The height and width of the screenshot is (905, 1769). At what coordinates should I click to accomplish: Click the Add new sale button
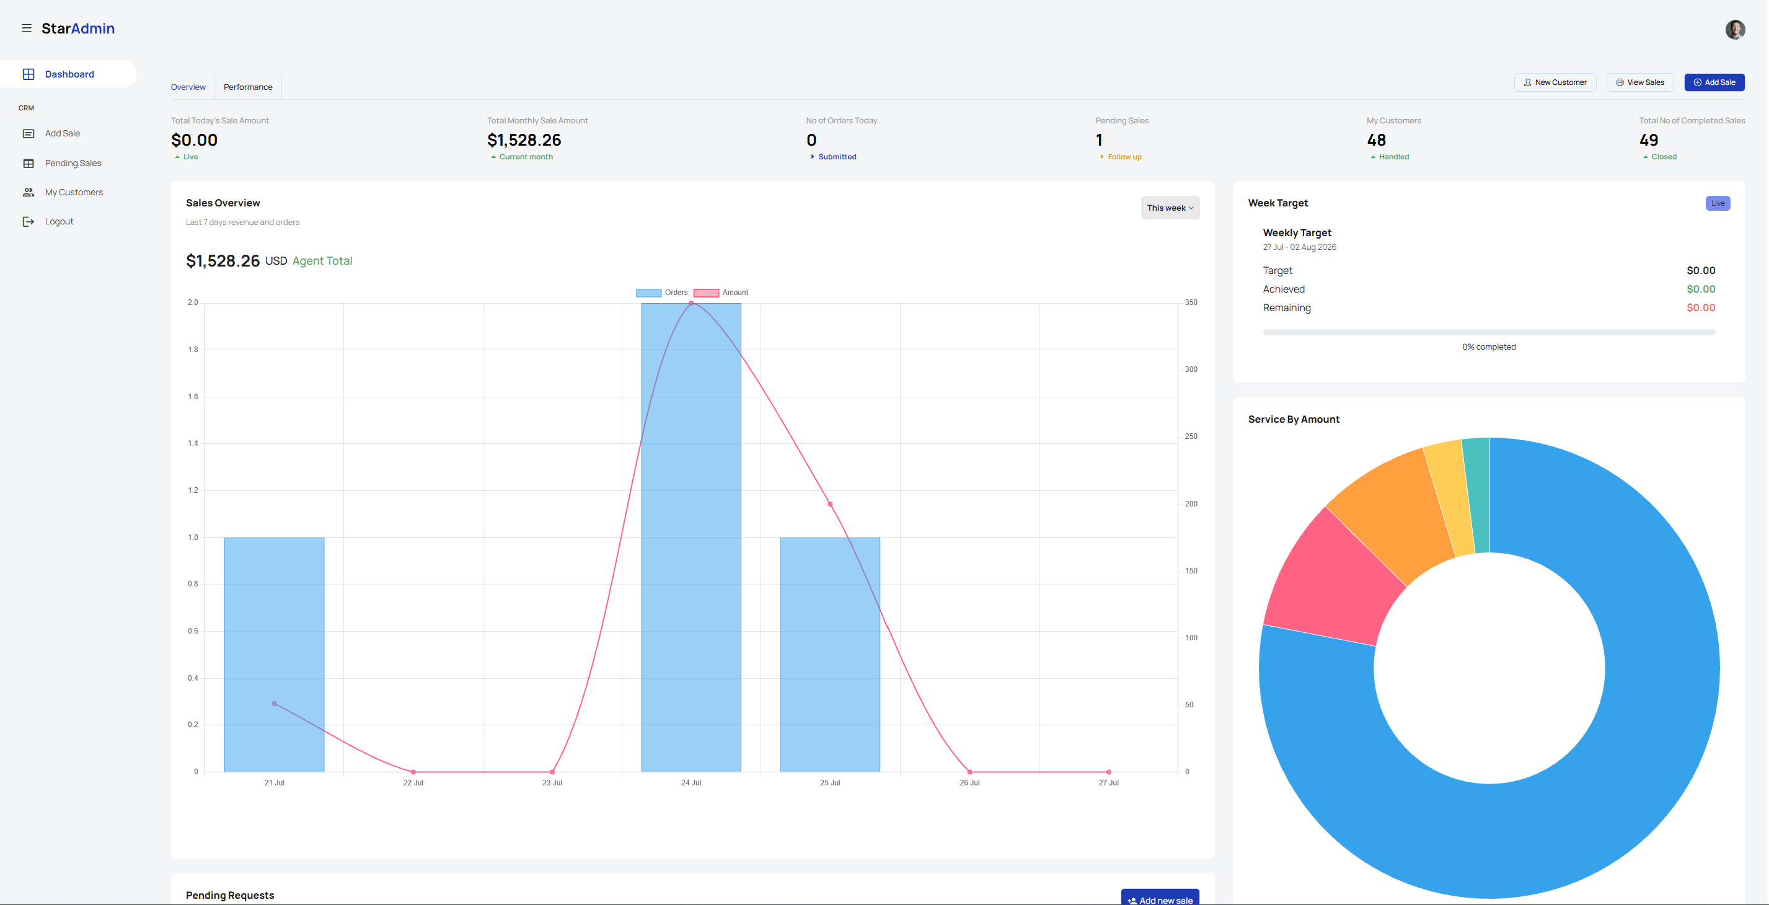coord(1160,898)
